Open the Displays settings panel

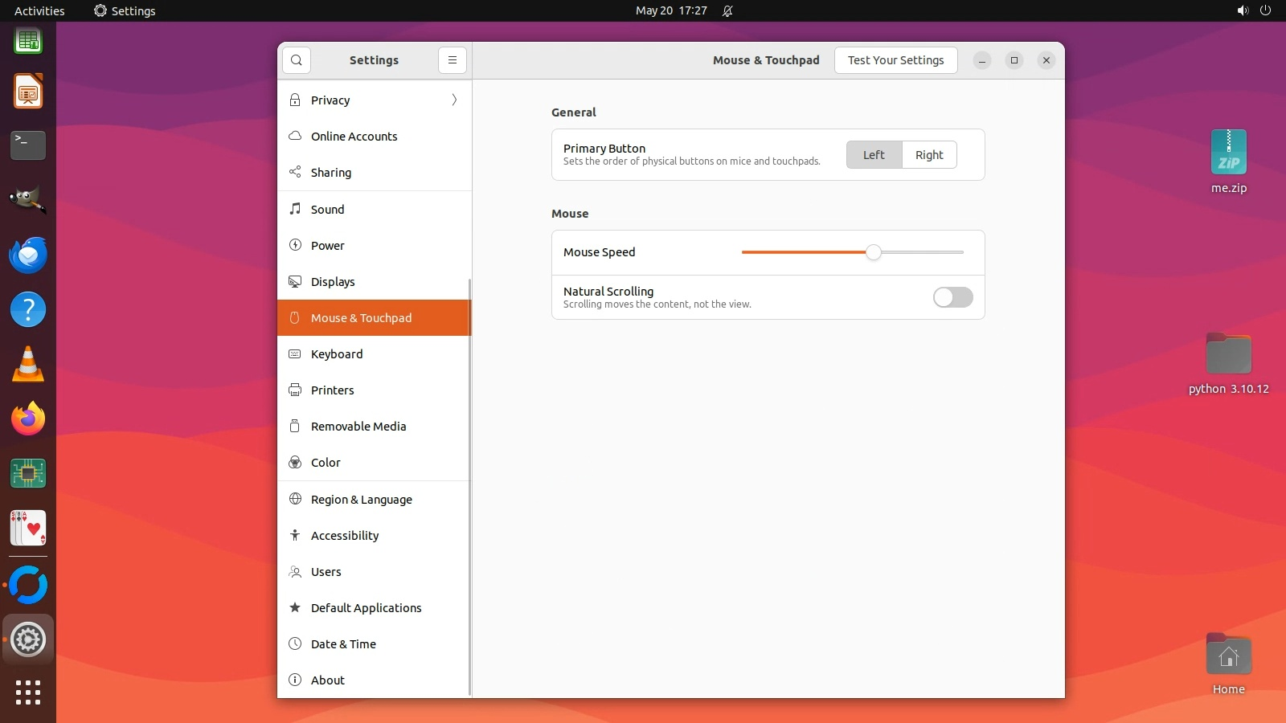tap(333, 282)
